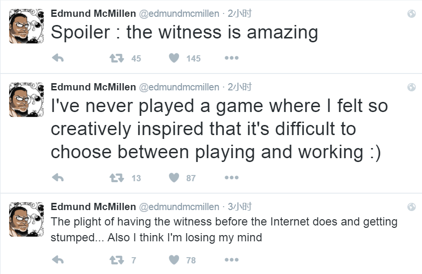Retweet the "losing my mind" tweet
Screen dimensions: 422x274
[116, 260]
